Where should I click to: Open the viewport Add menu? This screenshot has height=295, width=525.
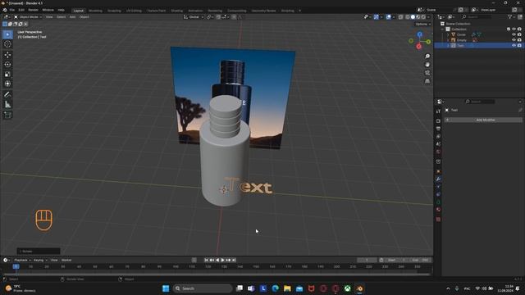click(72, 16)
